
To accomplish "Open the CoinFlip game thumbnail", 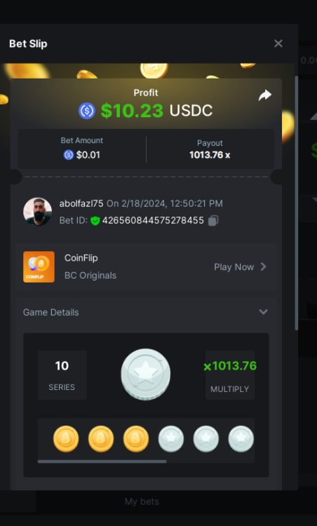I will pos(39,267).
